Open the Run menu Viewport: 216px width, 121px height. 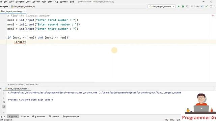[44, 2]
